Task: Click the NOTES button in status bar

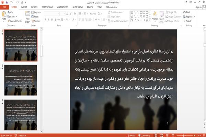Action: tap(131, 136)
